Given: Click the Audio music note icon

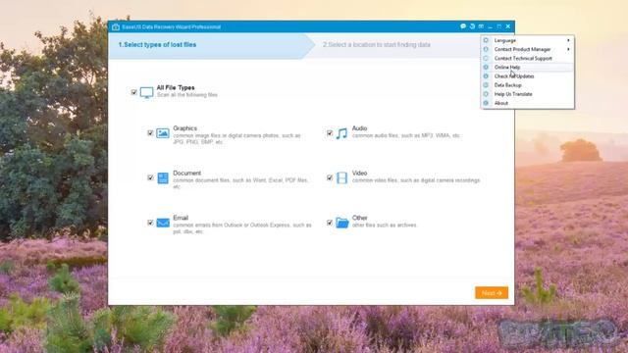Looking at the screenshot, I should point(341,133).
